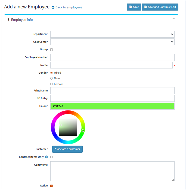Click the Contract Items Only help icon

coord(46,157)
